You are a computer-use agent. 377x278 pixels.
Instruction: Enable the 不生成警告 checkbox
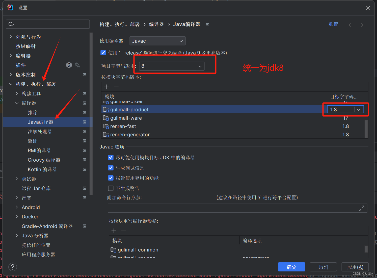(111, 188)
